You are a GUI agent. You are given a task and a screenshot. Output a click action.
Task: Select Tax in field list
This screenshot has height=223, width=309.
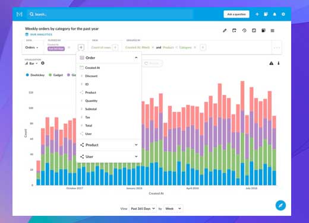tap(109, 117)
